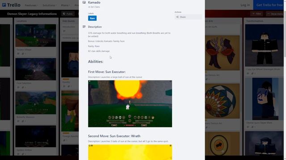Open the Solutions dropdown in the Trello header
This screenshot has width=286, height=160.
coord(50,5)
